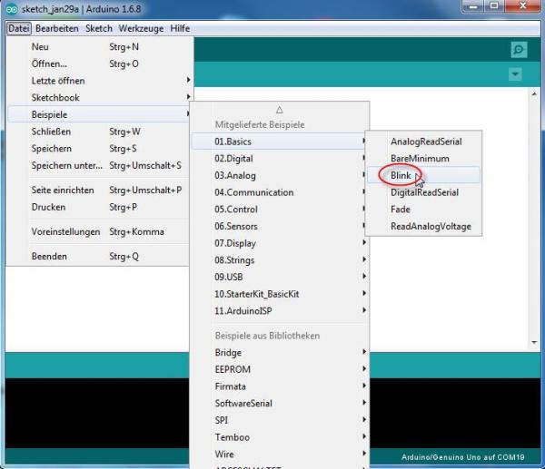This screenshot has height=469, width=545.
Task: Select the Fade example
Action: coord(401,210)
